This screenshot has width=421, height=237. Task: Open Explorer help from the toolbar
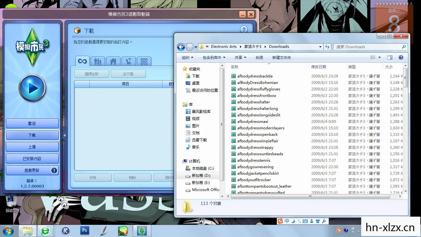401,57
